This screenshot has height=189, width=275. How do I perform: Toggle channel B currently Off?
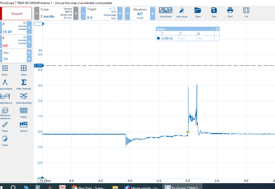(x=14, y=42)
